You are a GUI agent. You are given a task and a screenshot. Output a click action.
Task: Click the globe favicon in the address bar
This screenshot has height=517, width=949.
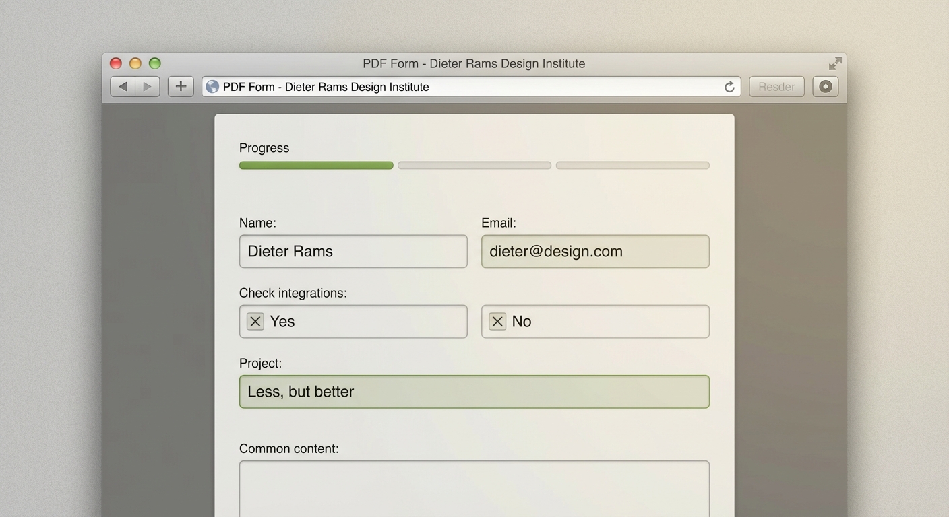click(x=212, y=86)
